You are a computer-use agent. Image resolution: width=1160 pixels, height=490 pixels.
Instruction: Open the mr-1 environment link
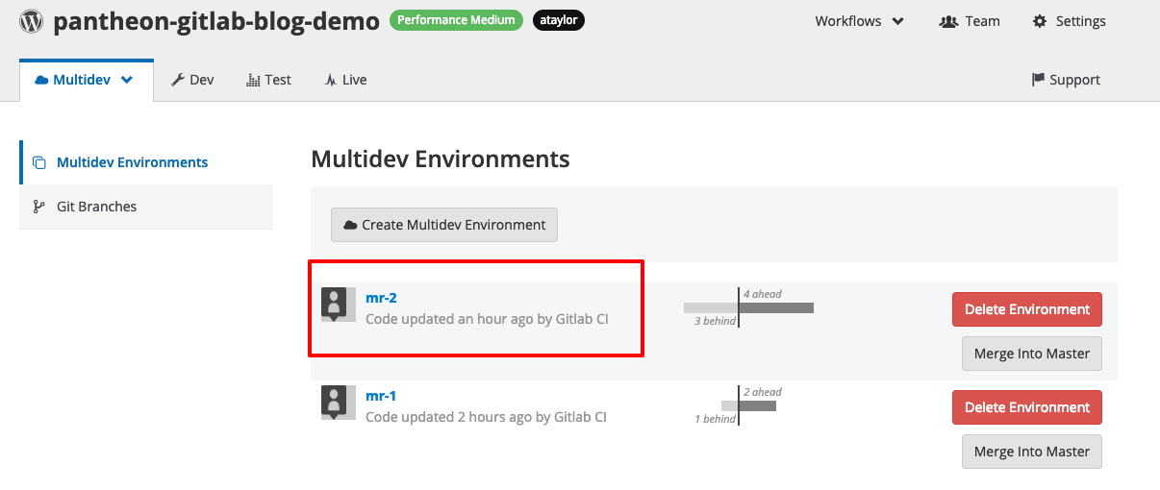coord(381,396)
